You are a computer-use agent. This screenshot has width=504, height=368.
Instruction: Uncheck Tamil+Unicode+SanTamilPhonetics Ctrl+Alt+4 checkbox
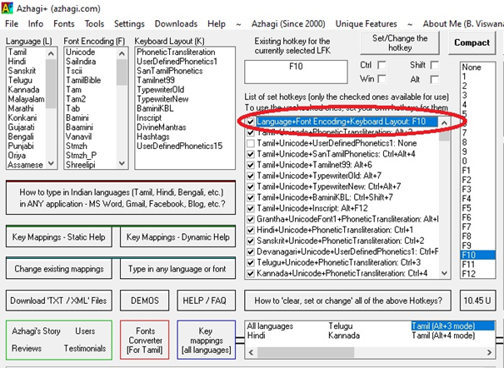[251, 154]
